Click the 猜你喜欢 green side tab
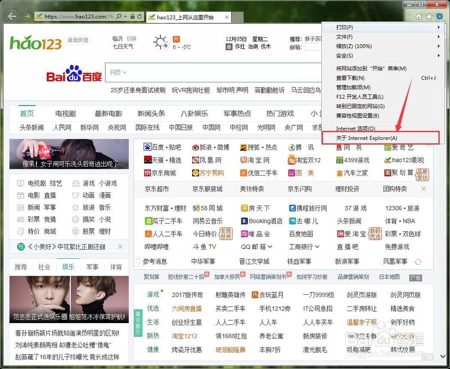The height and width of the screenshot is (369, 450). click(x=138, y=323)
